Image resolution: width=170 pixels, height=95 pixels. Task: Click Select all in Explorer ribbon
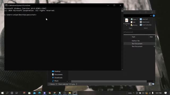(144, 19)
